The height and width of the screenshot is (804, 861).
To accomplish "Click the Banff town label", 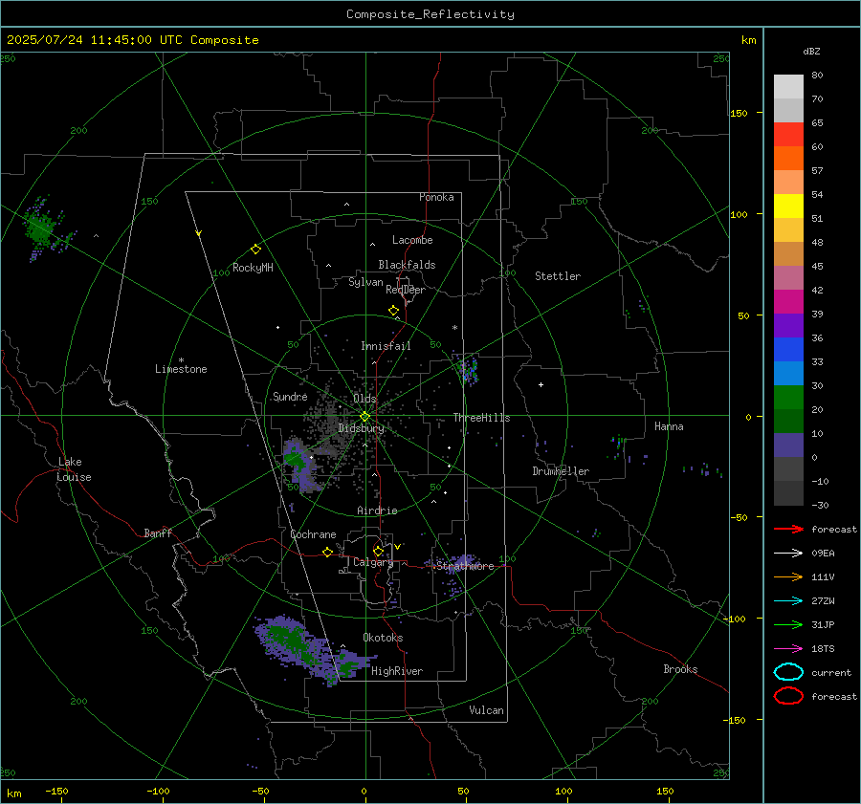I will point(158,533).
